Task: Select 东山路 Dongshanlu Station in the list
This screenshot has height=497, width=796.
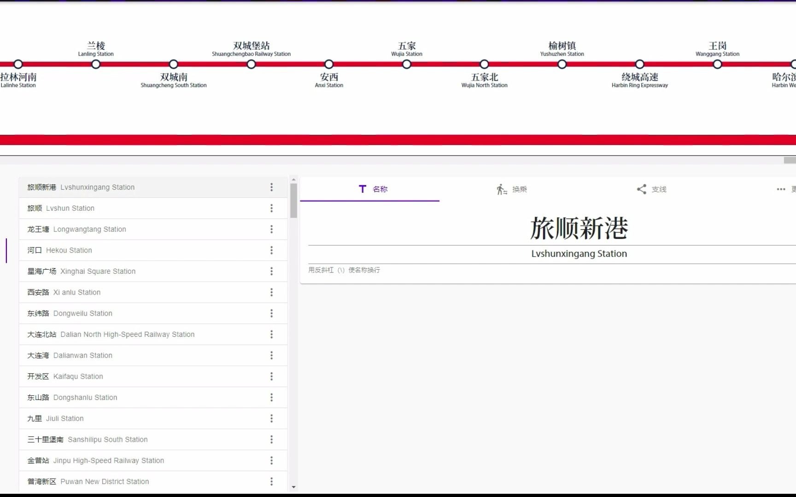Action: tap(153, 398)
